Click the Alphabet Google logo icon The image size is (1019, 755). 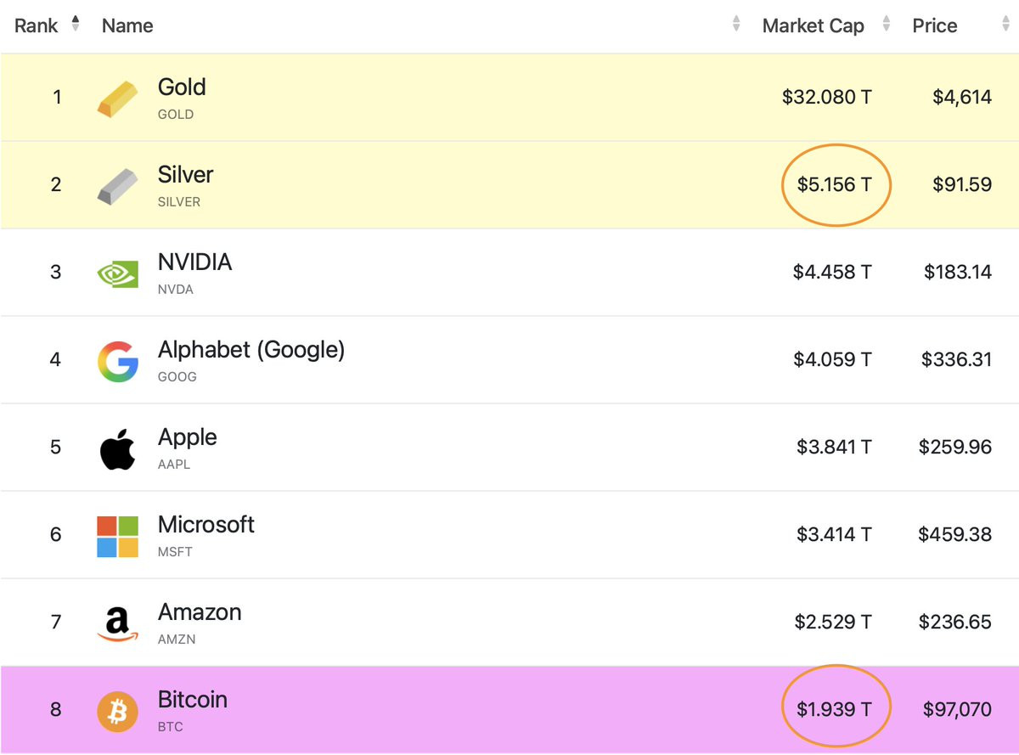pyautogui.click(x=117, y=361)
